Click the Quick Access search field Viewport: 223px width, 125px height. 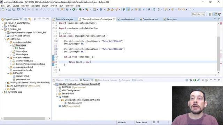tap(198, 14)
